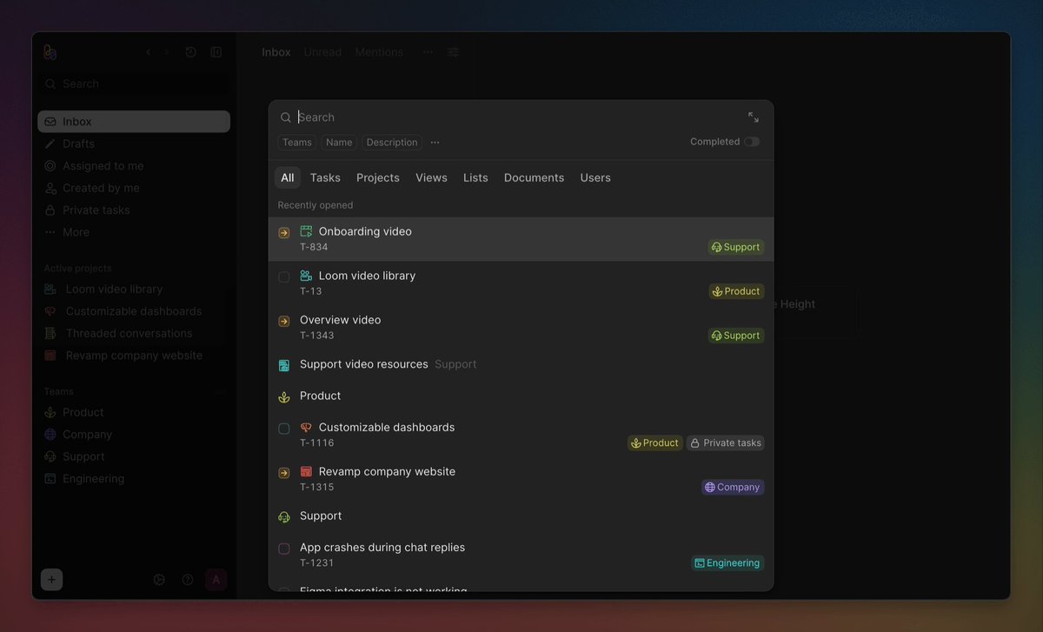Open Threaded conversations project in sidebar

[134, 334]
